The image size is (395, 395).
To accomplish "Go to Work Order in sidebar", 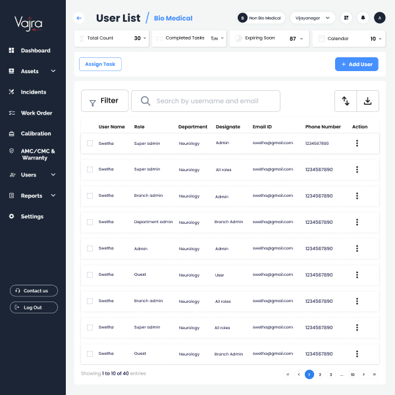I will point(36,113).
